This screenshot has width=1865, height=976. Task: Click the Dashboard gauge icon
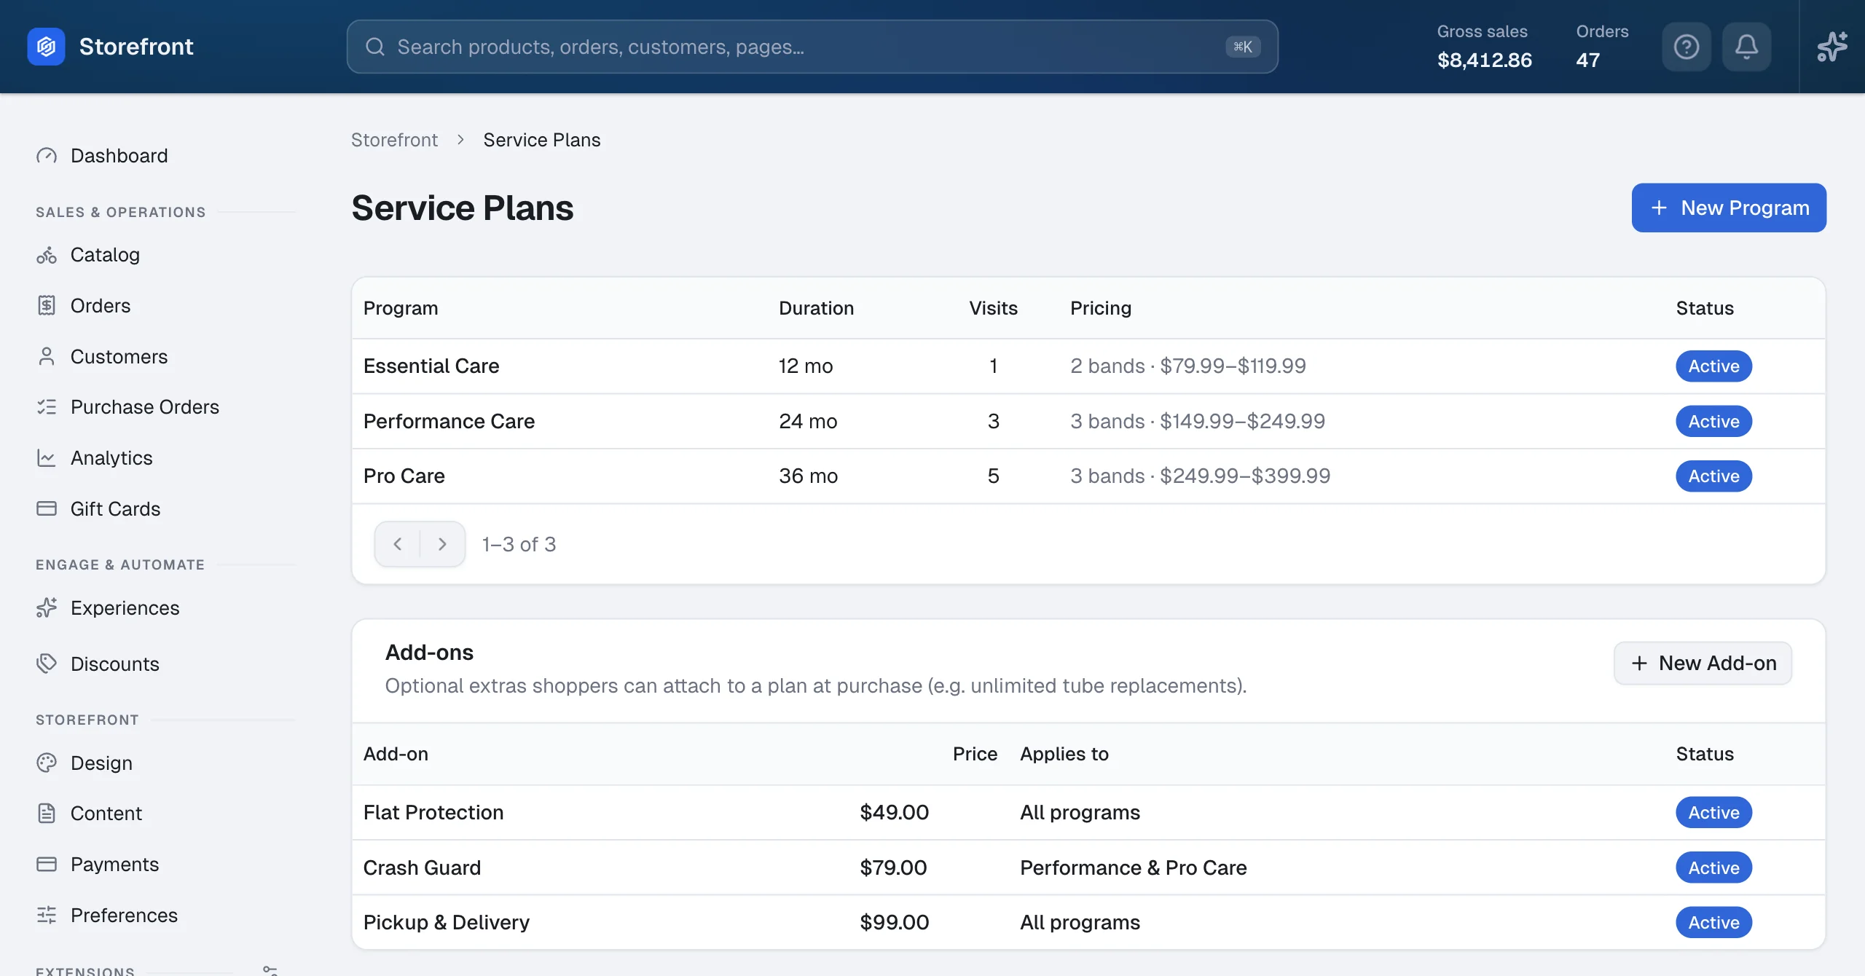(x=47, y=156)
